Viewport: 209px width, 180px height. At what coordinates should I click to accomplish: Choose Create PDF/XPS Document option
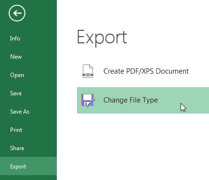tap(143, 71)
